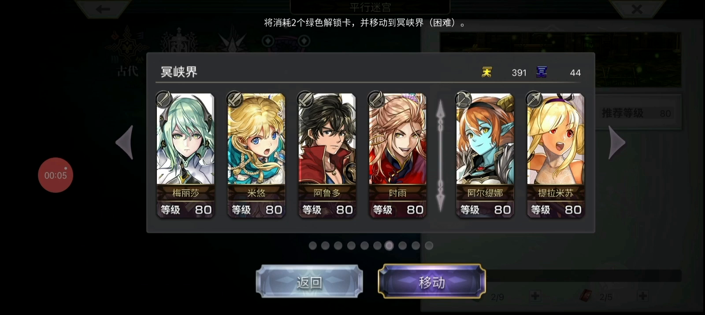The width and height of the screenshot is (705, 315).
Task: Click the 返回 (Return) button
Action: tap(309, 282)
